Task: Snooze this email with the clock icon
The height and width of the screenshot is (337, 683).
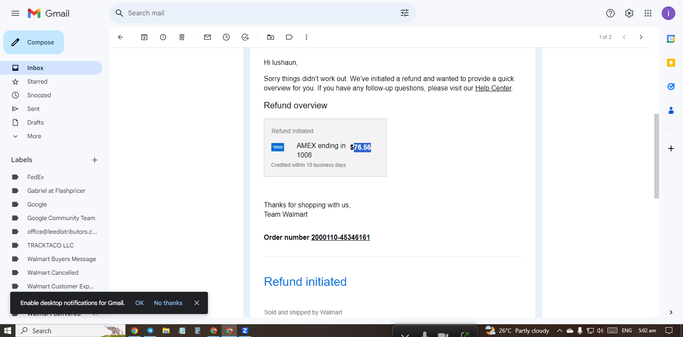Action: point(226,37)
